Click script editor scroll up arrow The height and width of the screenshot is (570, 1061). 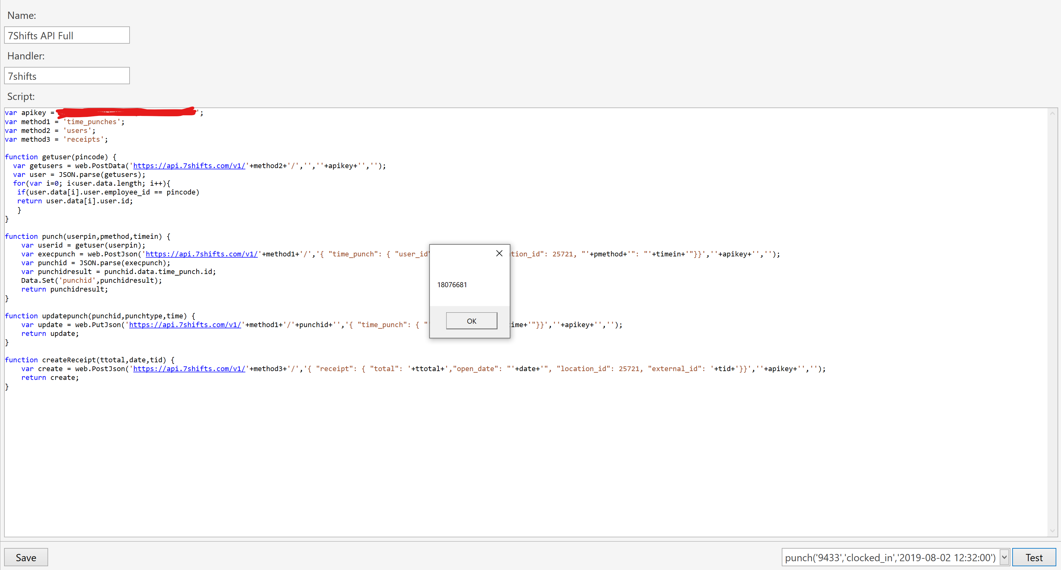pyautogui.click(x=1052, y=113)
